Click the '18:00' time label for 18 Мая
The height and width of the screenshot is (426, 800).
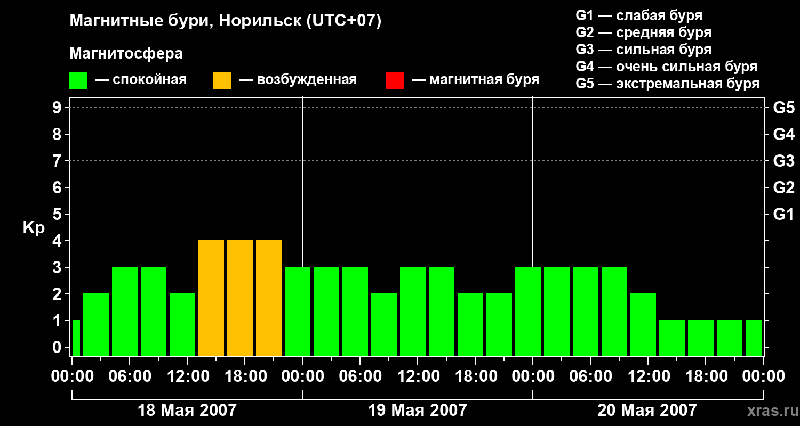245,376
